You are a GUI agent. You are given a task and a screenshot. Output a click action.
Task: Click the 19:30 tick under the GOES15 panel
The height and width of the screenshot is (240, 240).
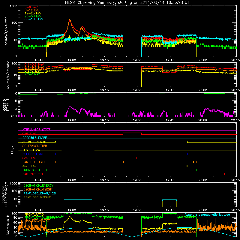point(137,120)
